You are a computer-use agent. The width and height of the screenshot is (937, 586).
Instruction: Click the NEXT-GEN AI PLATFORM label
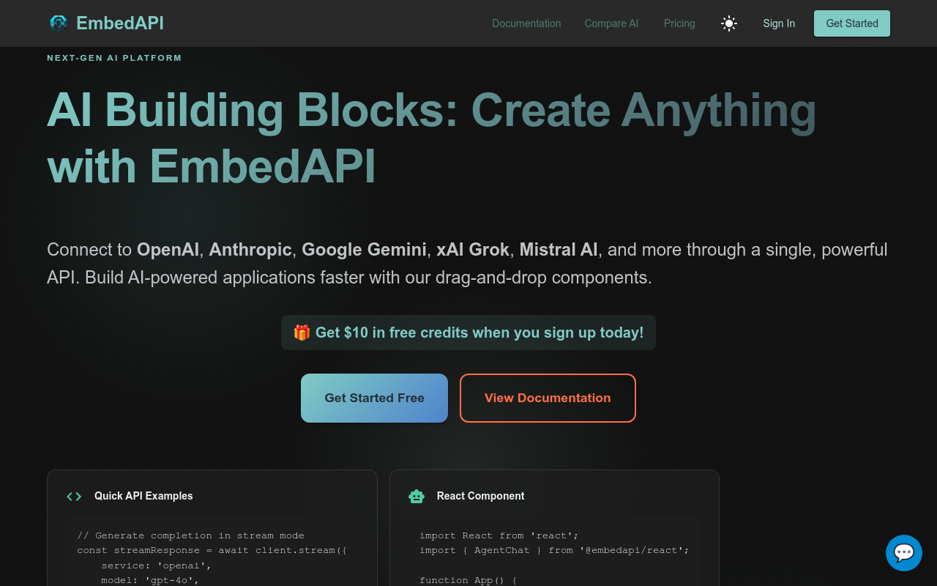coord(114,58)
